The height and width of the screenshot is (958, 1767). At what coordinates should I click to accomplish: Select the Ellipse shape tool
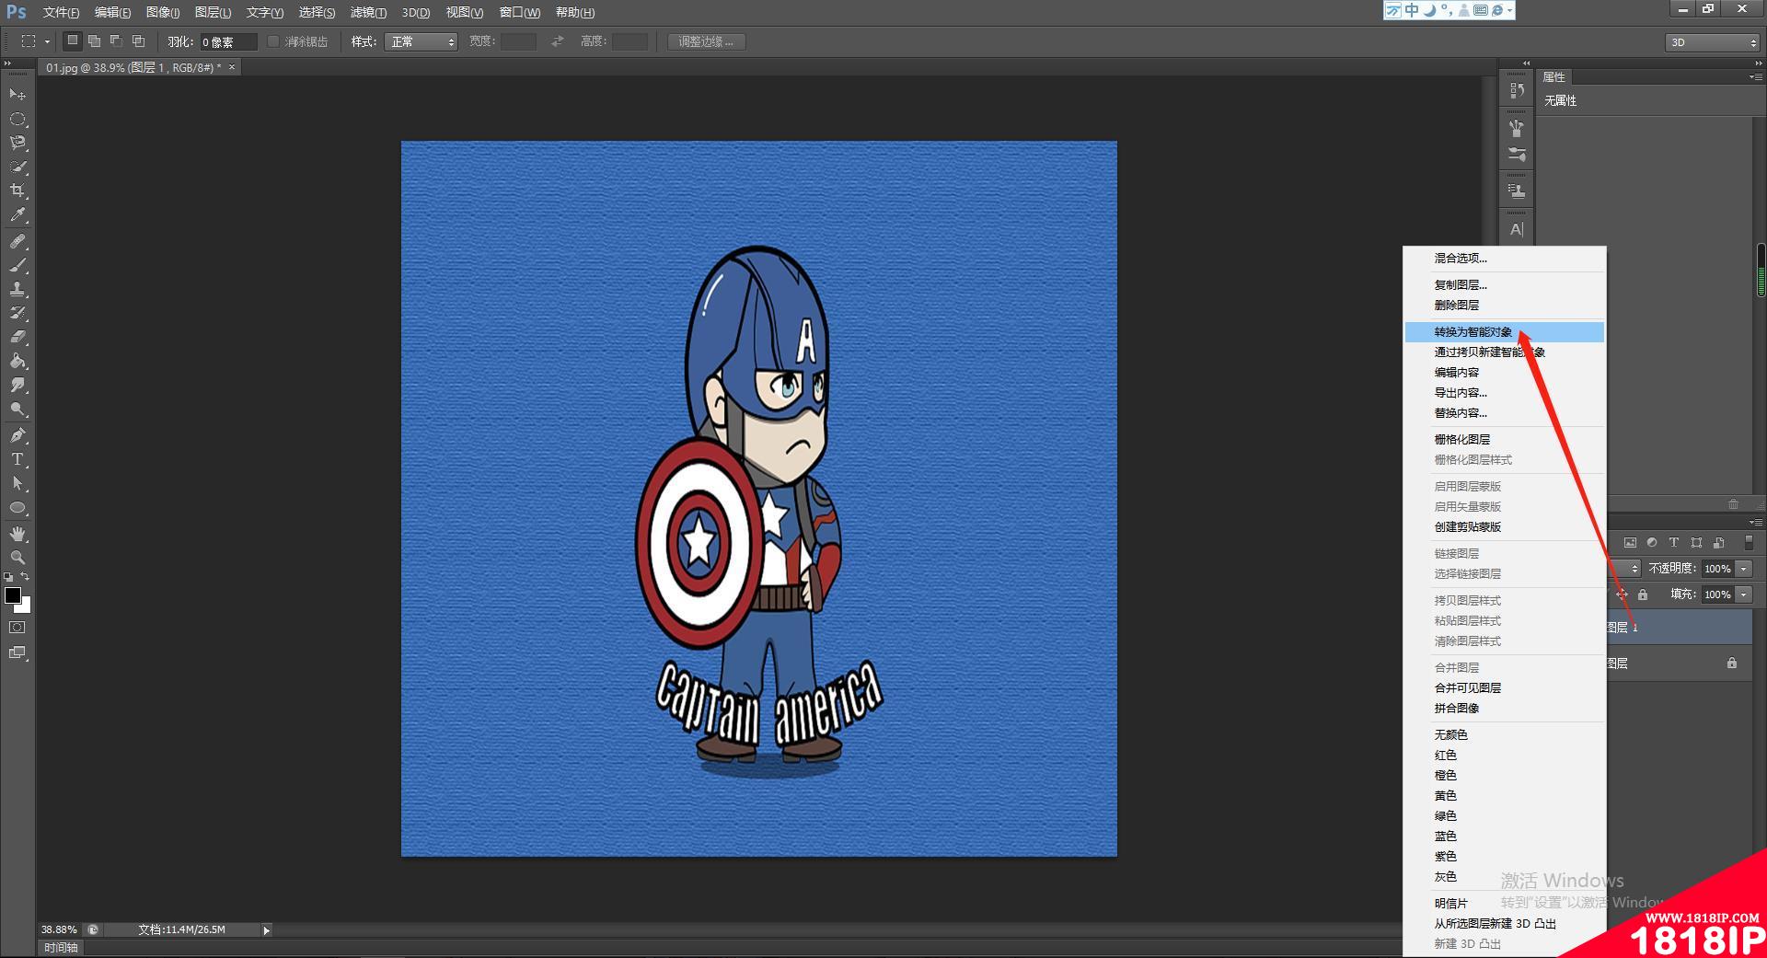(17, 508)
